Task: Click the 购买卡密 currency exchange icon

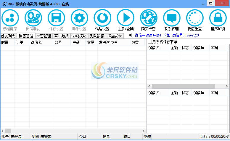Action: pyautogui.click(x=149, y=18)
